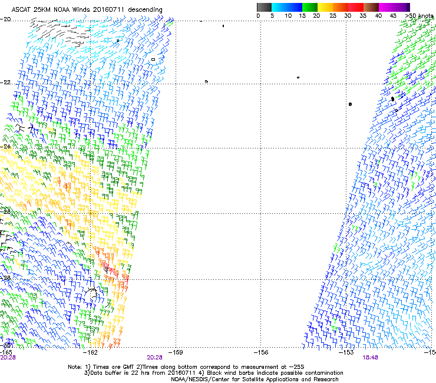Pick the orange 25-30 knots color segment
The image size is (436, 383).
[x=341, y=7]
